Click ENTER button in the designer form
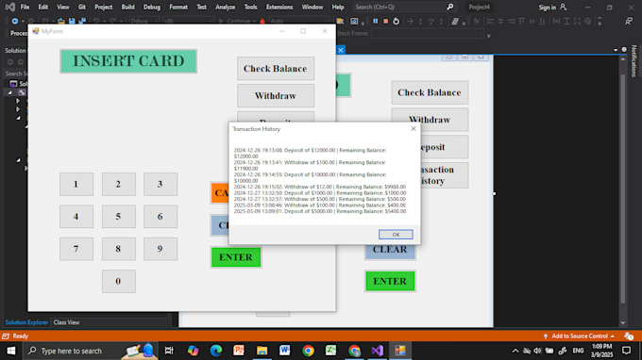Screen dimensions: 642x360 390,281
